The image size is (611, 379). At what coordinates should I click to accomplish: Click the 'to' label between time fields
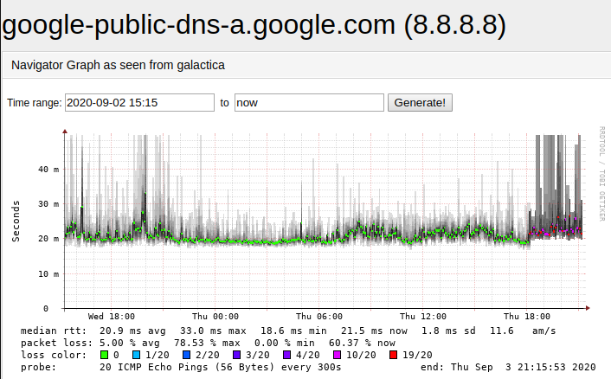(224, 103)
